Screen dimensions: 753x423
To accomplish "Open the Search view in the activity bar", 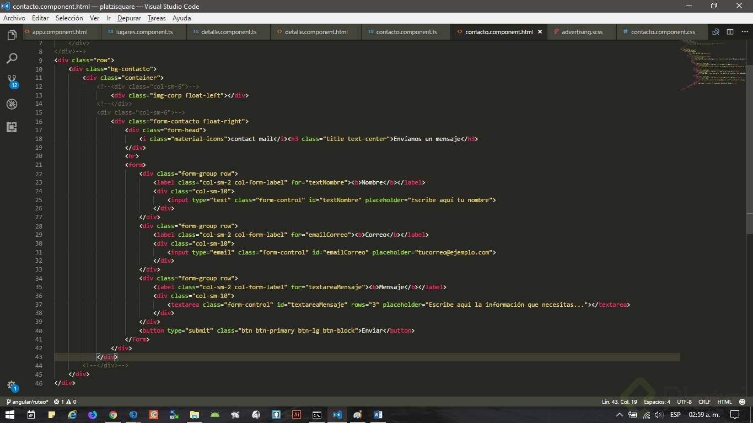I will pyautogui.click(x=12, y=58).
